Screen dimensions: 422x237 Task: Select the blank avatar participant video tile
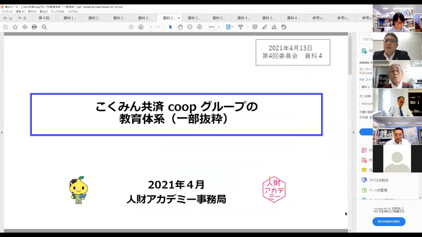click(397, 158)
